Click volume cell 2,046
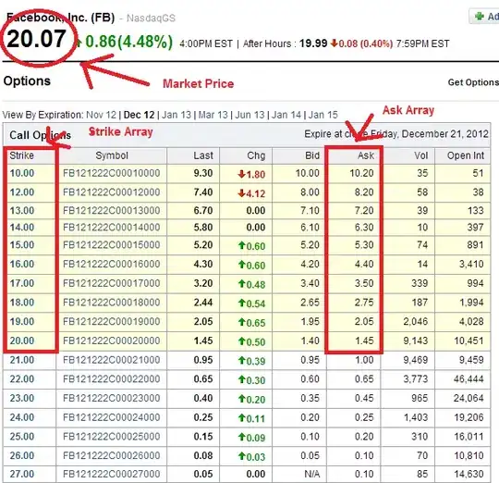The image size is (499, 483). [415, 321]
